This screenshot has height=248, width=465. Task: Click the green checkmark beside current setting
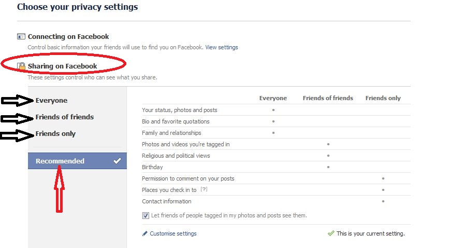pos(331,233)
